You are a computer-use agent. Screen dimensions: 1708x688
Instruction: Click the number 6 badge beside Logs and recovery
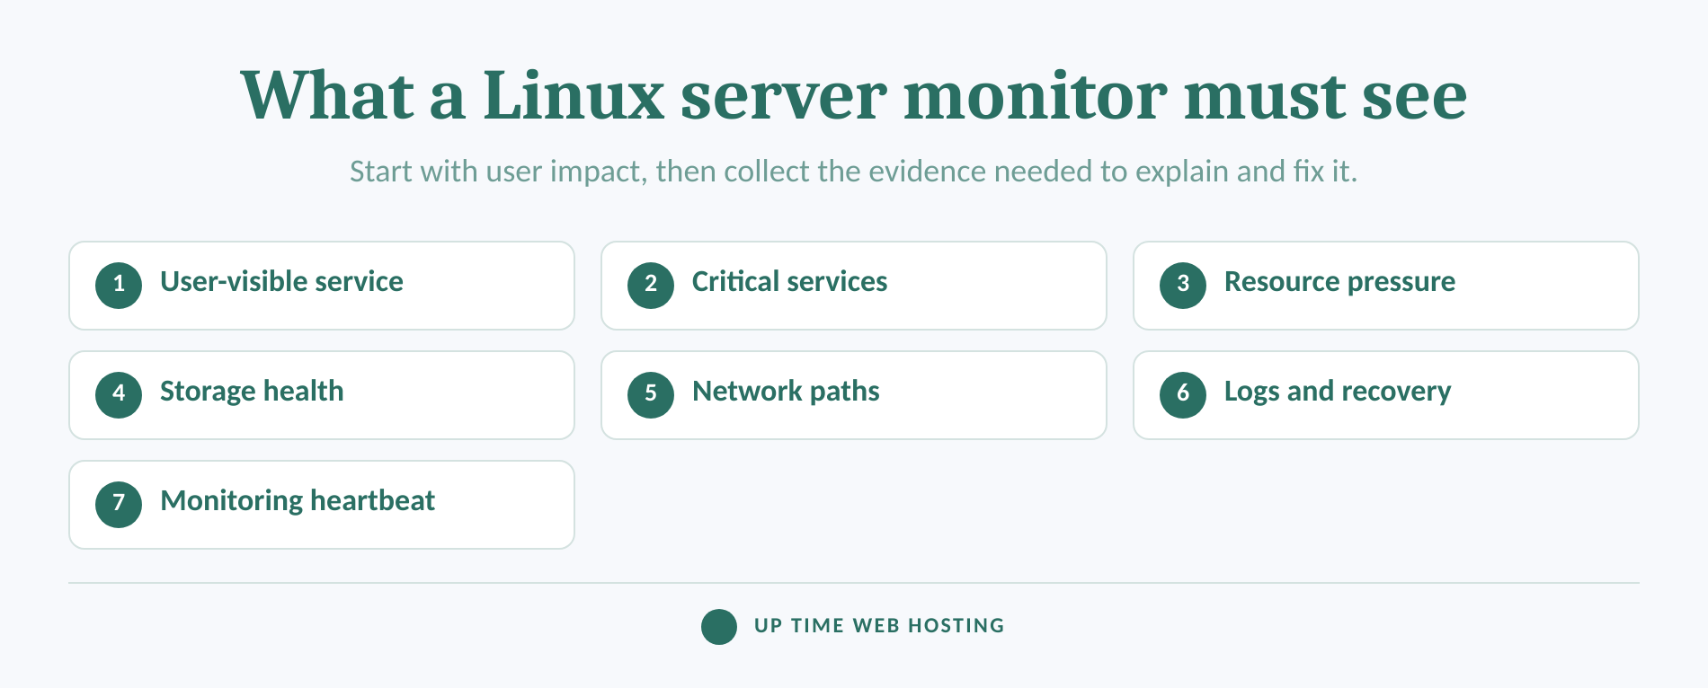pyautogui.click(x=1183, y=395)
